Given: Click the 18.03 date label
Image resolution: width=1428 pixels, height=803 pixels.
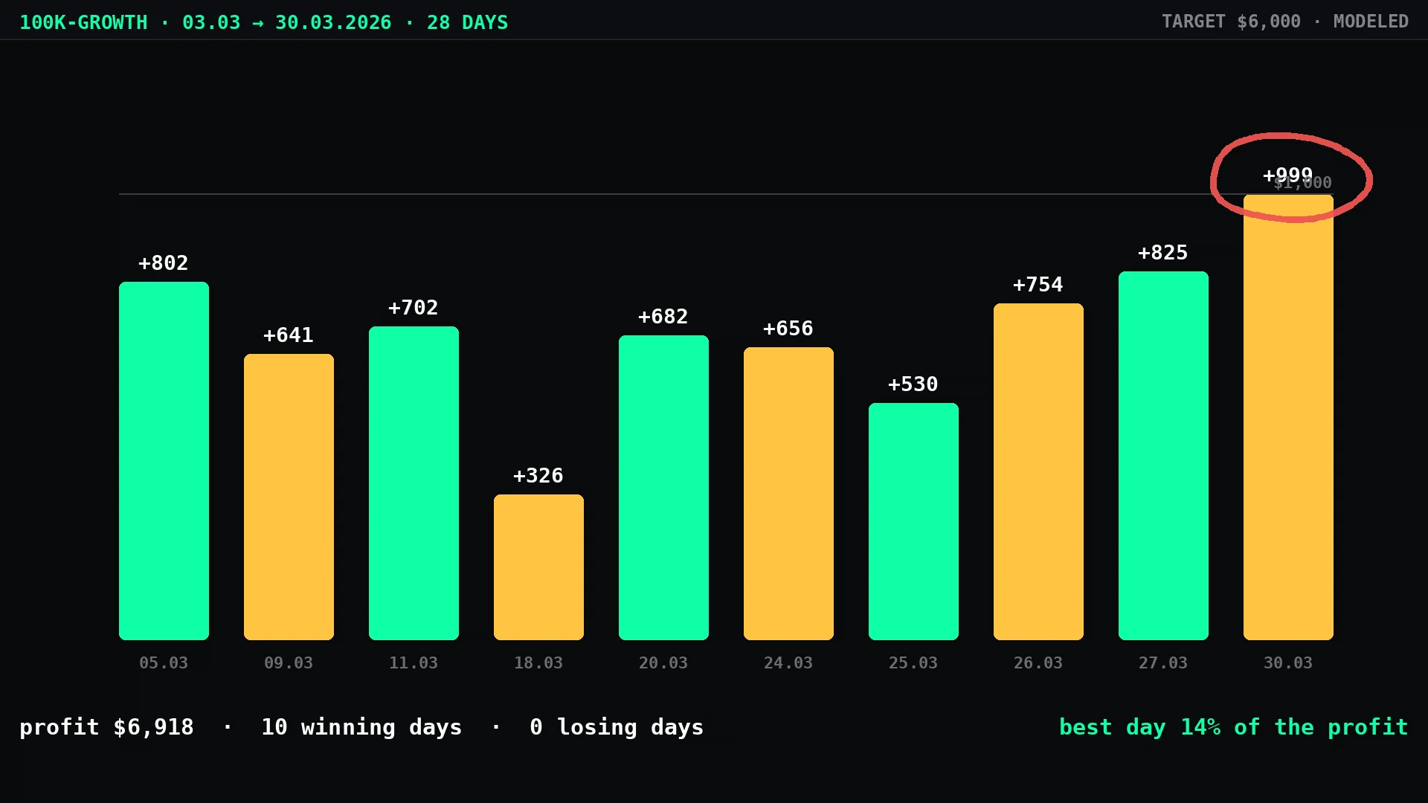Looking at the screenshot, I should (x=538, y=663).
